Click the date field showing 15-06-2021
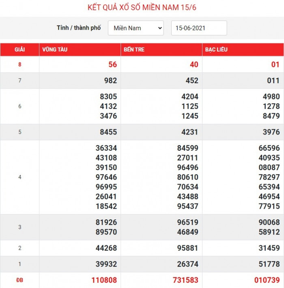 (199, 28)
